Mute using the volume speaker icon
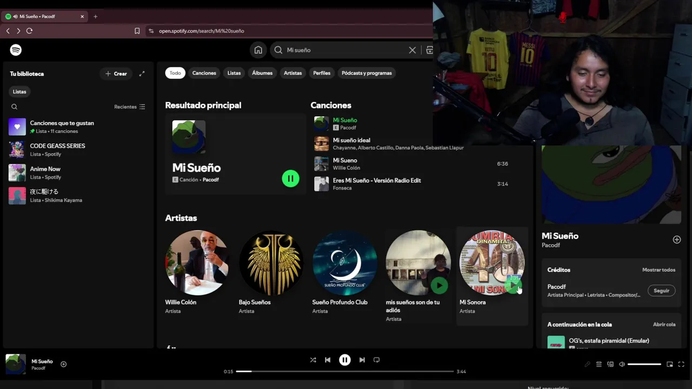The height and width of the screenshot is (389, 692). click(622, 364)
